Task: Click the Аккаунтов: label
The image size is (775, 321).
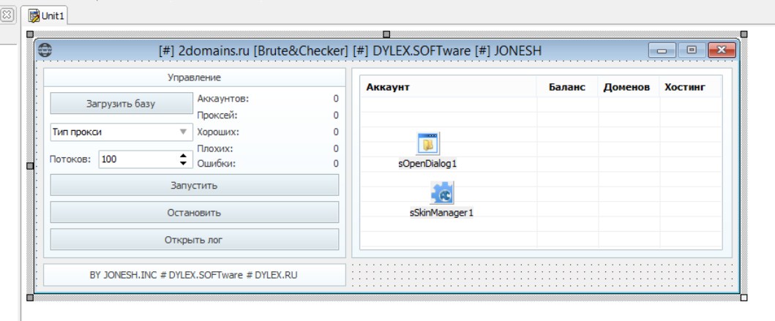Action: [223, 99]
